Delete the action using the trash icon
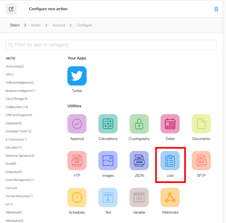Screen dimensions: 226x223 (216, 9)
